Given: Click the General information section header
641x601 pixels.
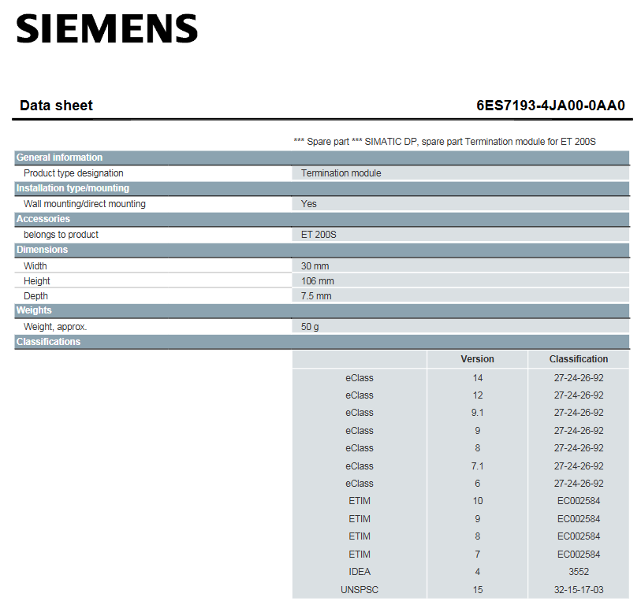Looking at the screenshot, I should pyautogui.click(x=60, y=158).
